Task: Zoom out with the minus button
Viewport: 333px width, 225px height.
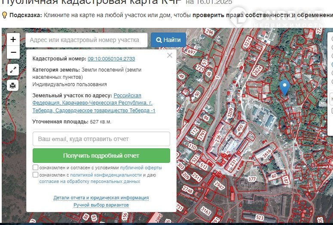Action: pos(13,52)
